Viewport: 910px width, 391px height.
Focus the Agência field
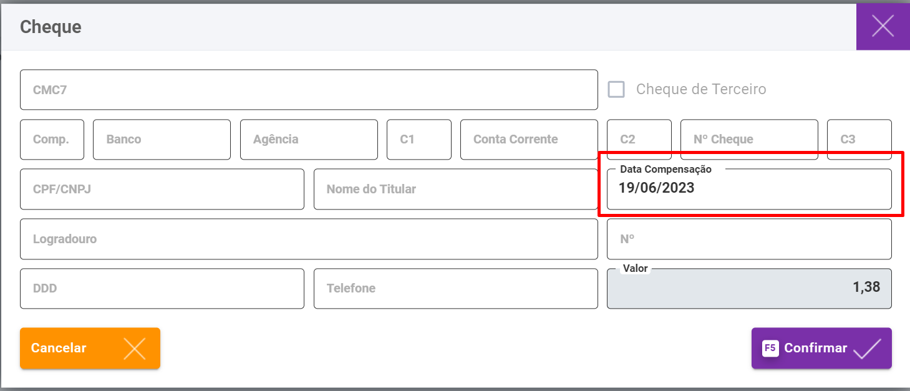(x=309, y=140)
